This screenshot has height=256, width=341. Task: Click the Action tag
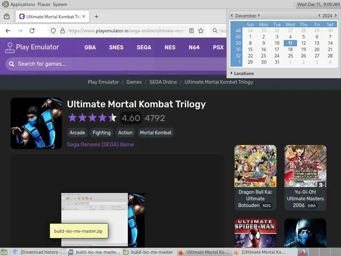[125, 133]
